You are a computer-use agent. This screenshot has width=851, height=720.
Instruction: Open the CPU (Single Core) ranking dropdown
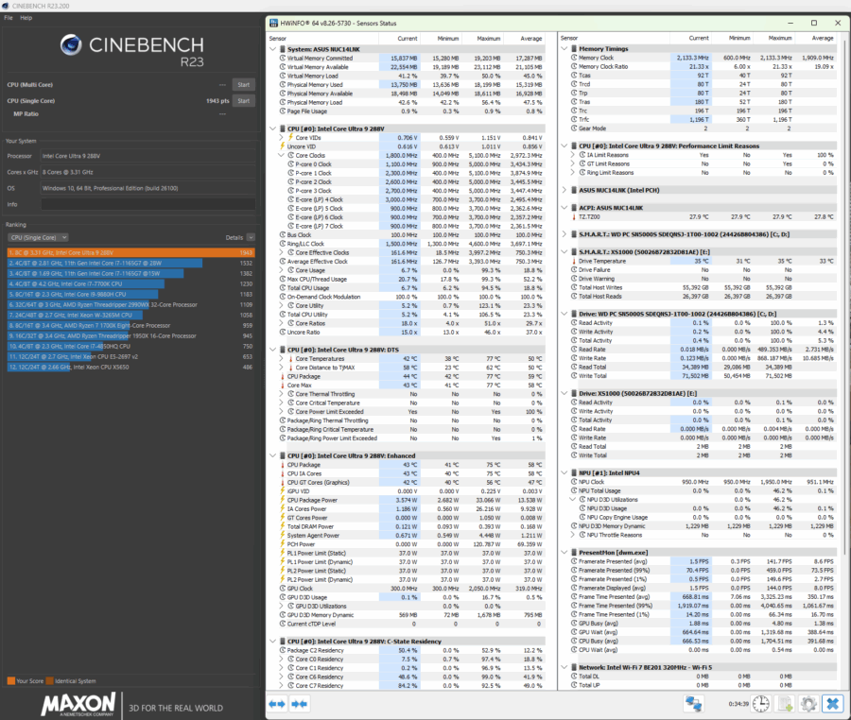(38, 237)
